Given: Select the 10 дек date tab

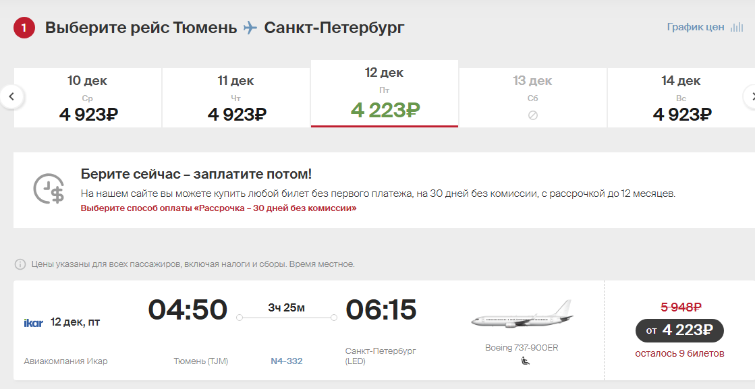Looking at the screenshot, I should pyautogui.click(x=88, y=98).
